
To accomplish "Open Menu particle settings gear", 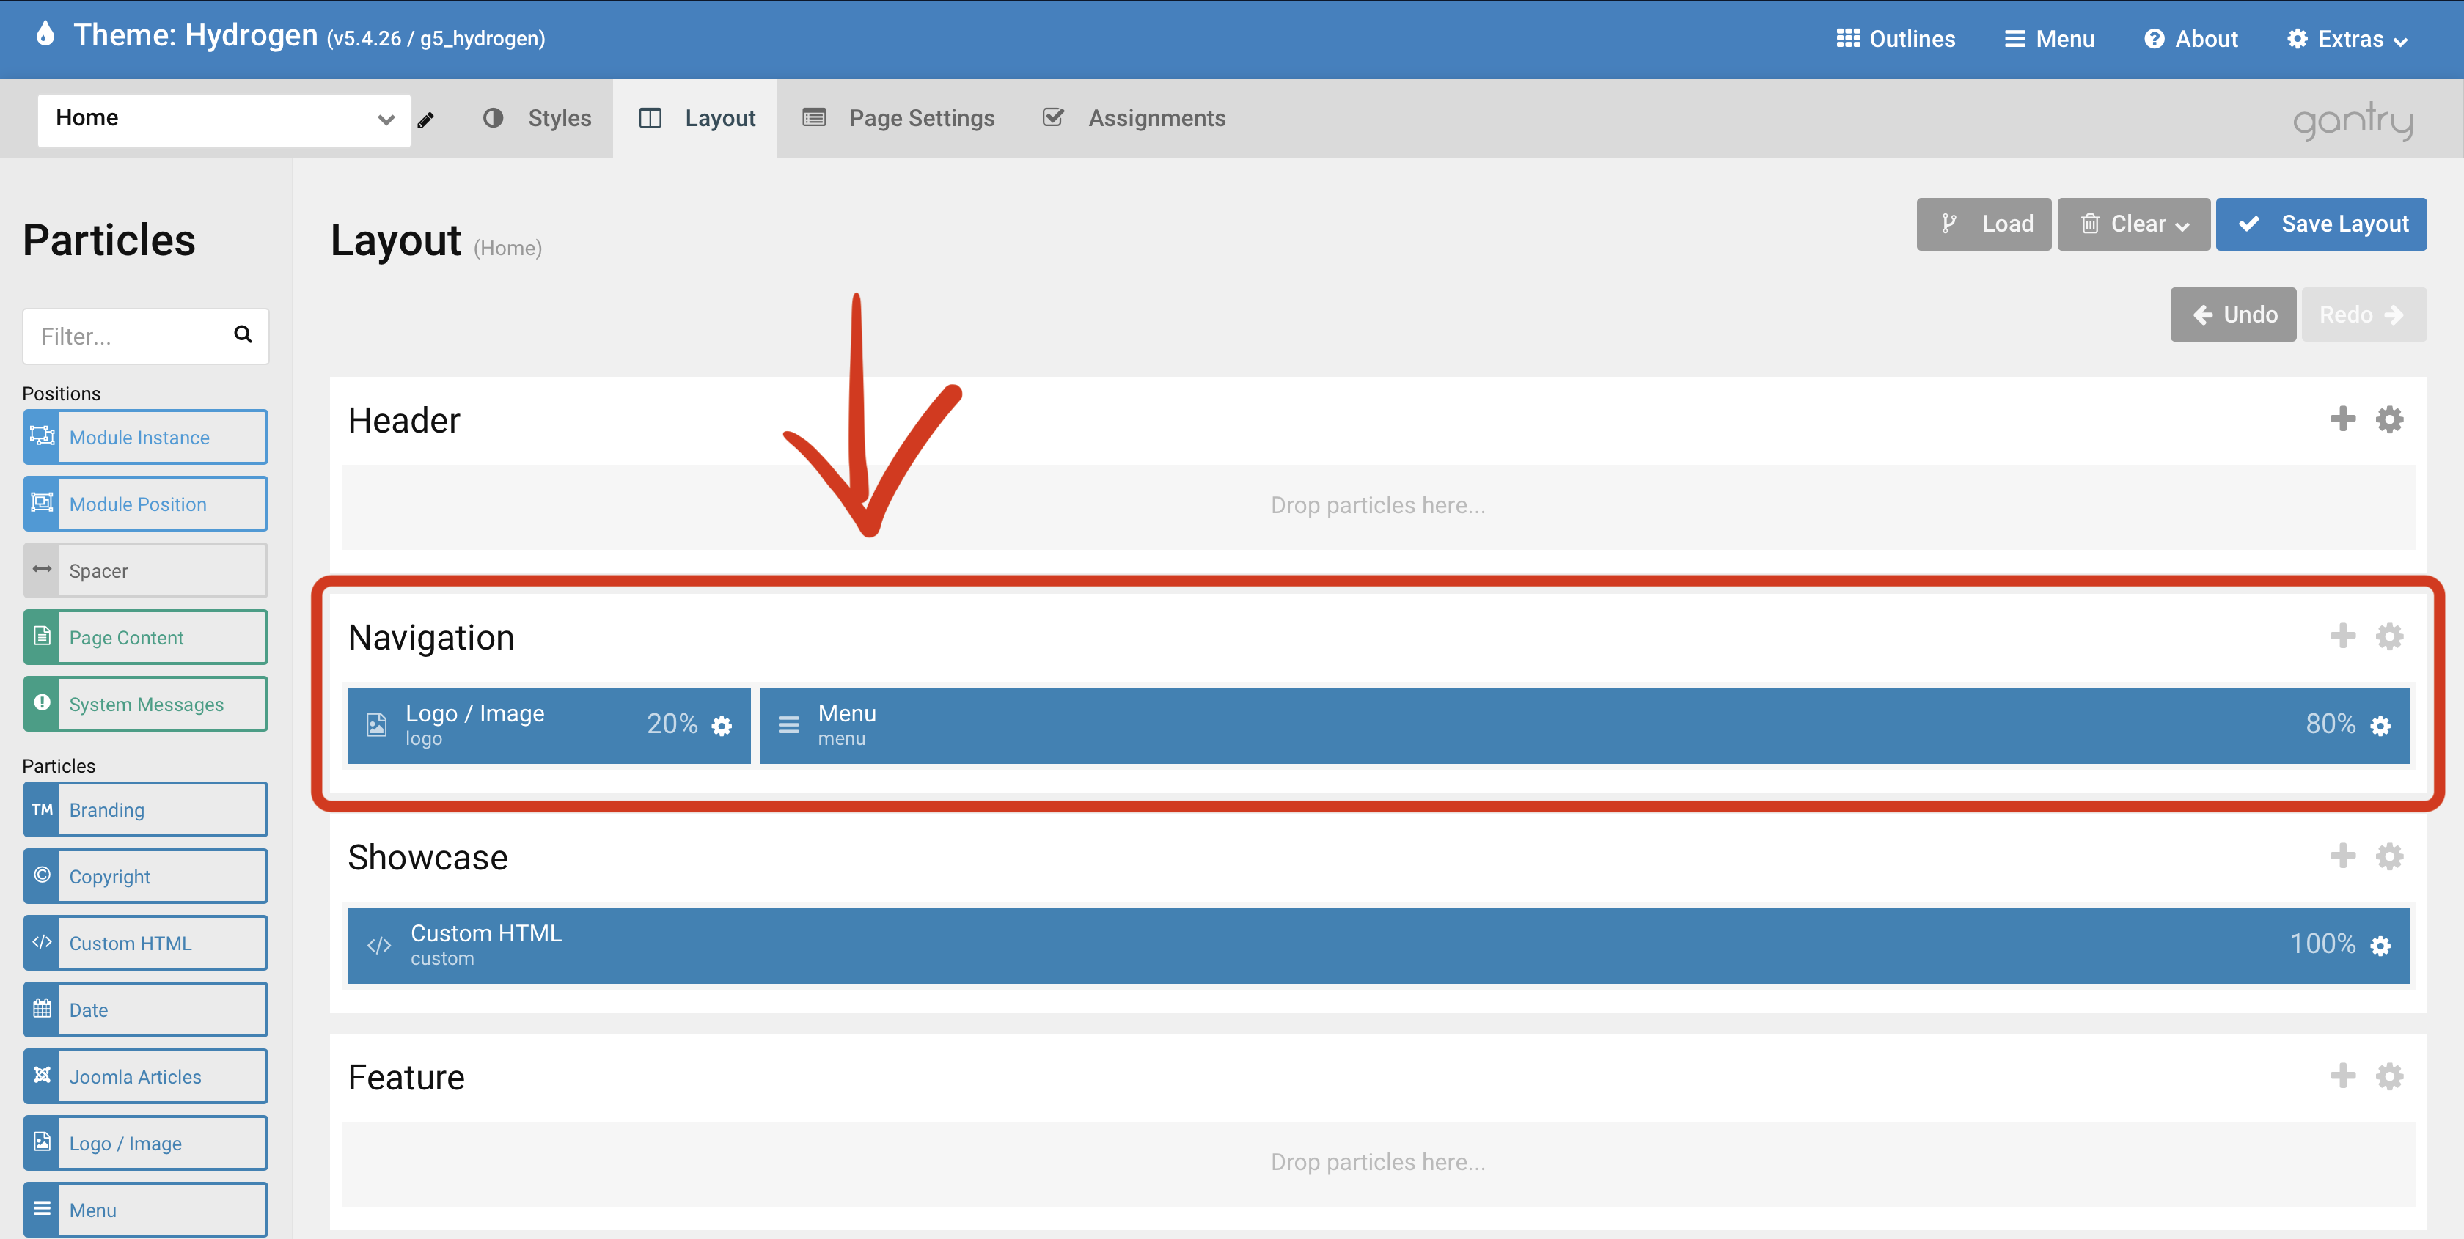I will 2381,726.
